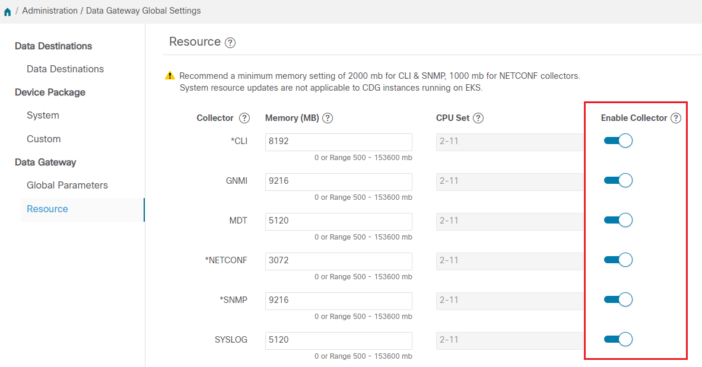Viewport: 702px width, 367px height.
Task: Turn off the MDT collector toggle
Action: coord(618,221)
